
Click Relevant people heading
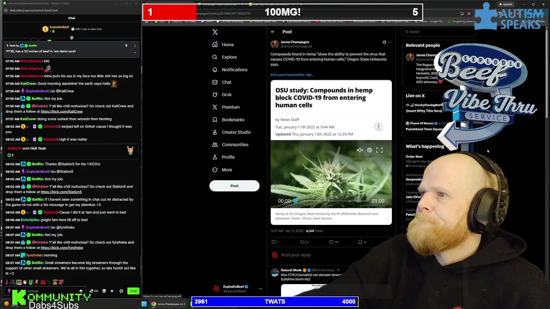423,45
